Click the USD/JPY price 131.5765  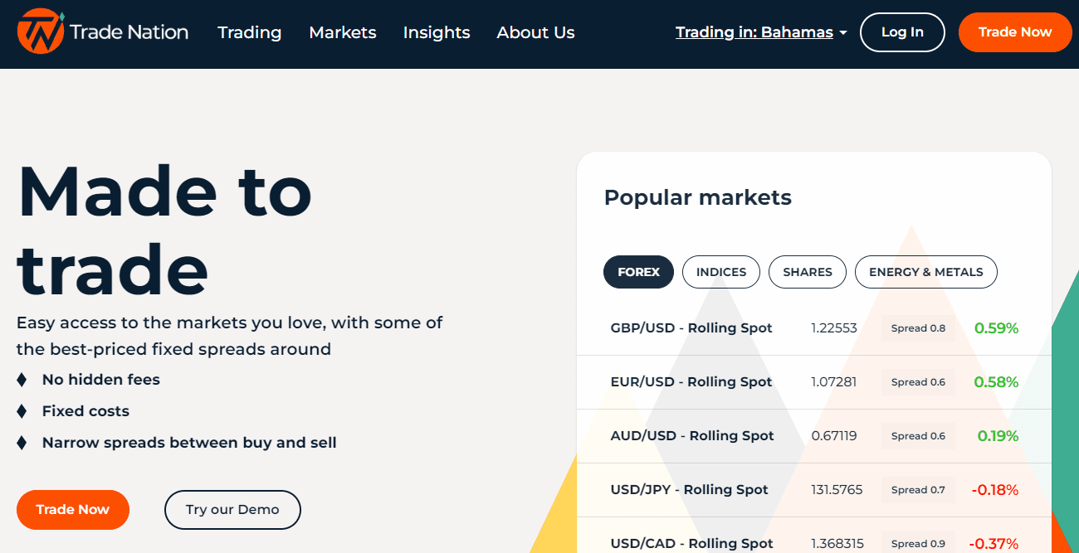tap(837, 490)
